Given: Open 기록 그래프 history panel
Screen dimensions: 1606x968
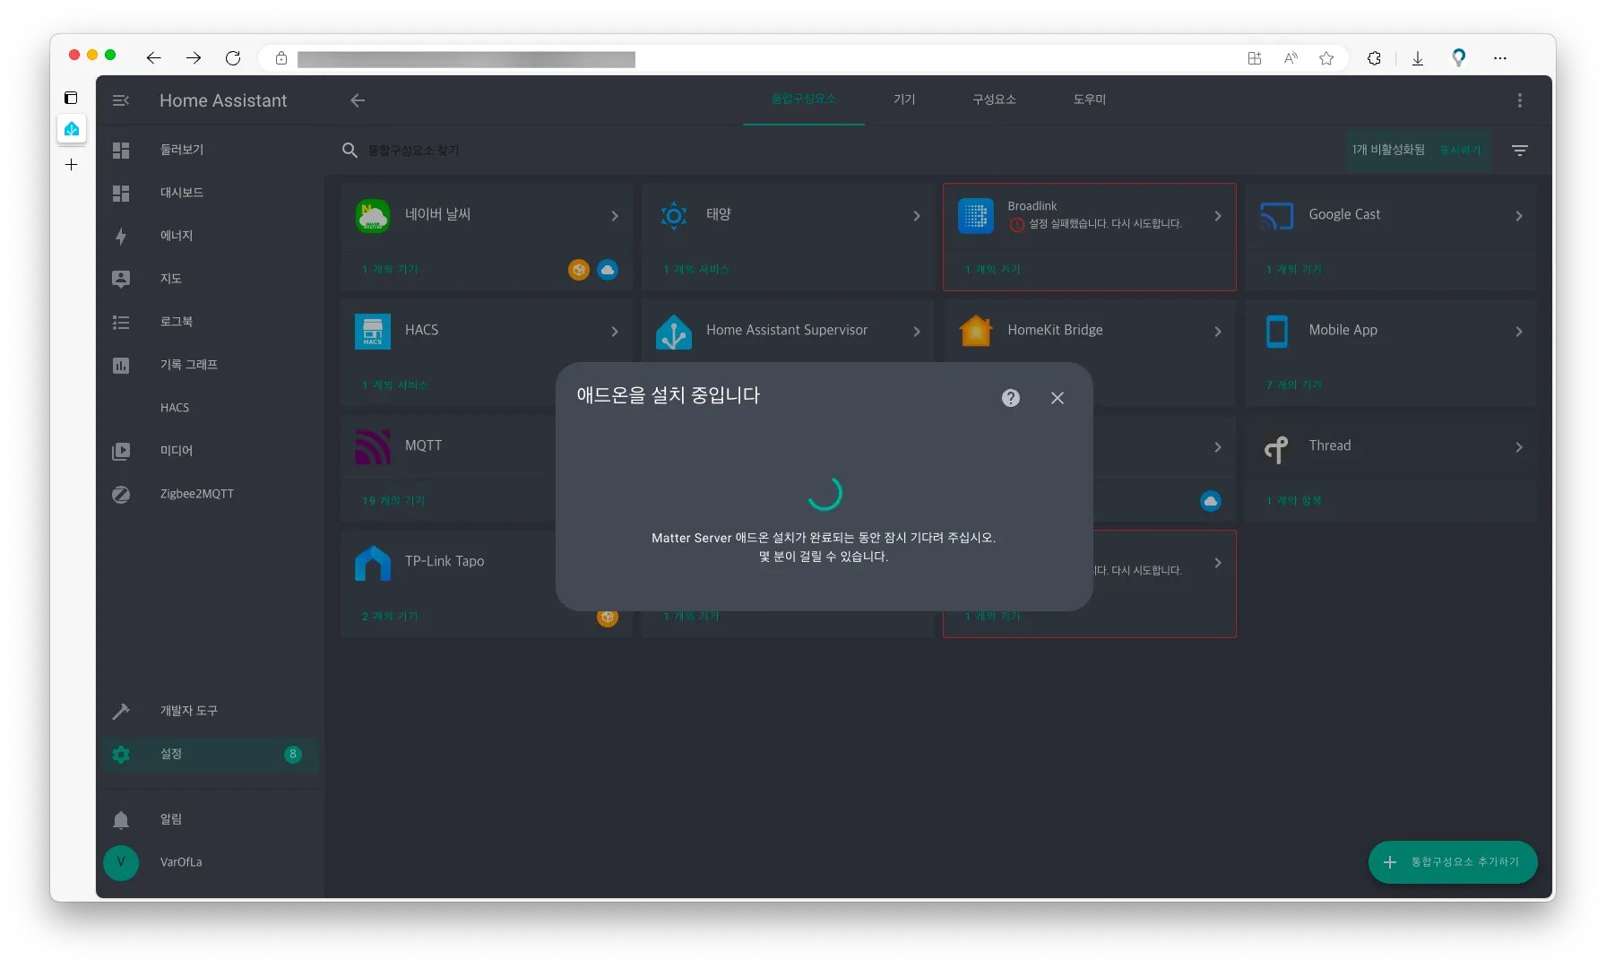Looking at the screenshot, I should point(211,365).
